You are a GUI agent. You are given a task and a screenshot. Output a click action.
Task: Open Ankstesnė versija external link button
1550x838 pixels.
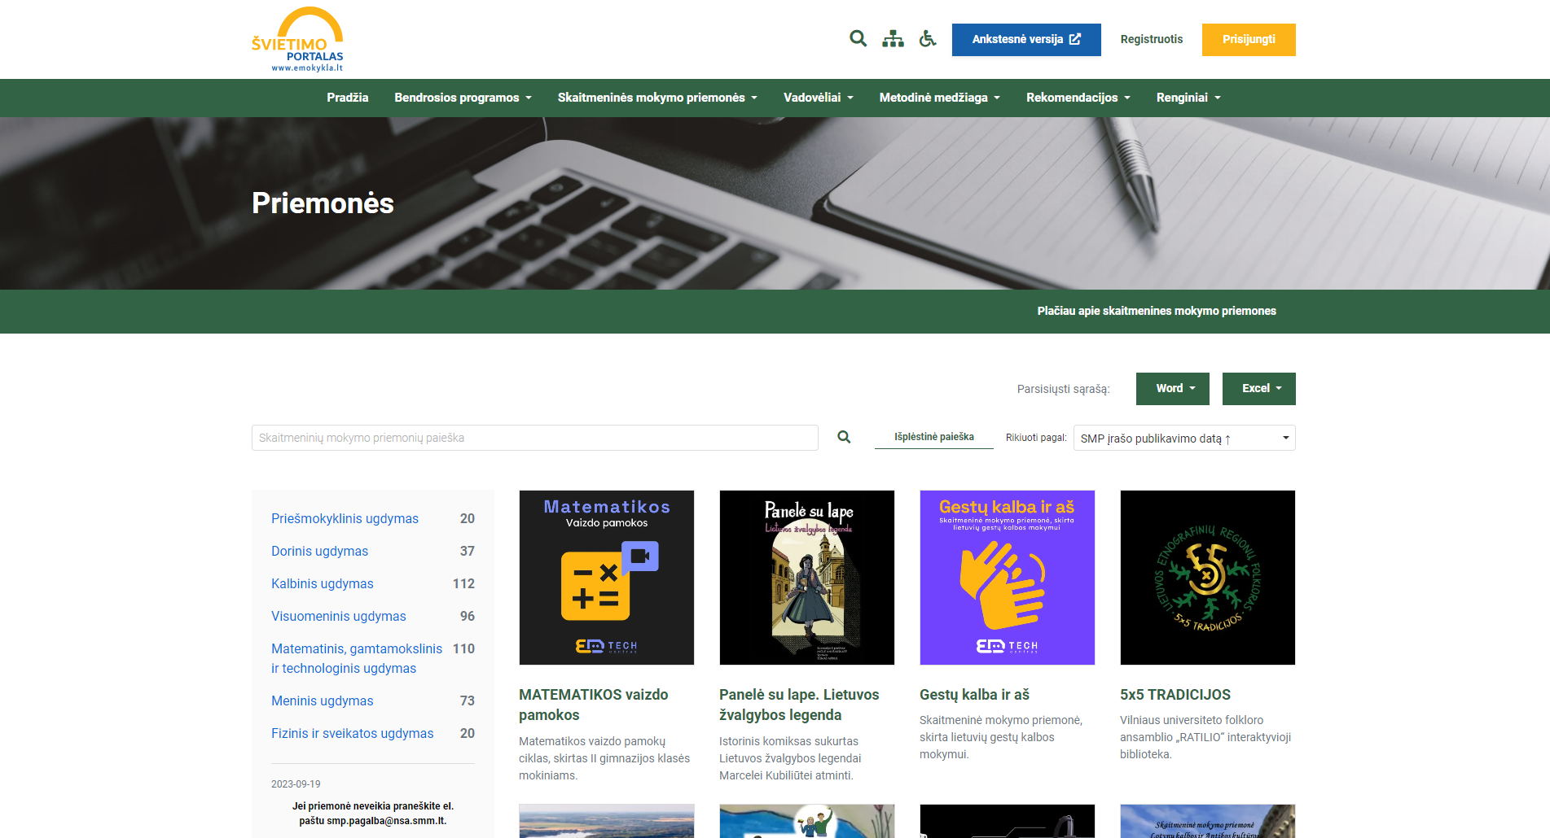click(x=1026, y=40)
